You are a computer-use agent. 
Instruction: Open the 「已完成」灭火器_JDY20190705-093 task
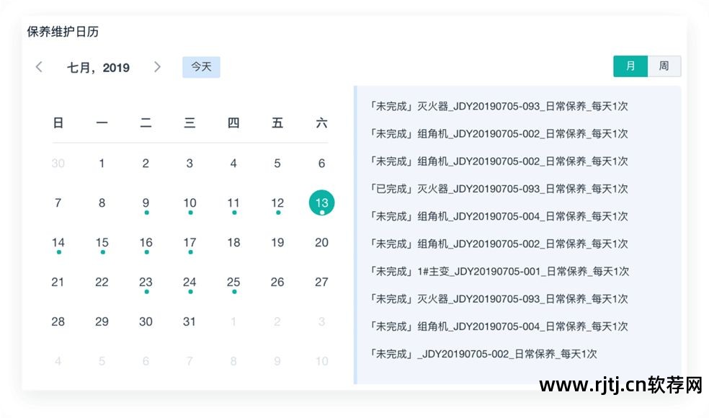click(499, 189)
